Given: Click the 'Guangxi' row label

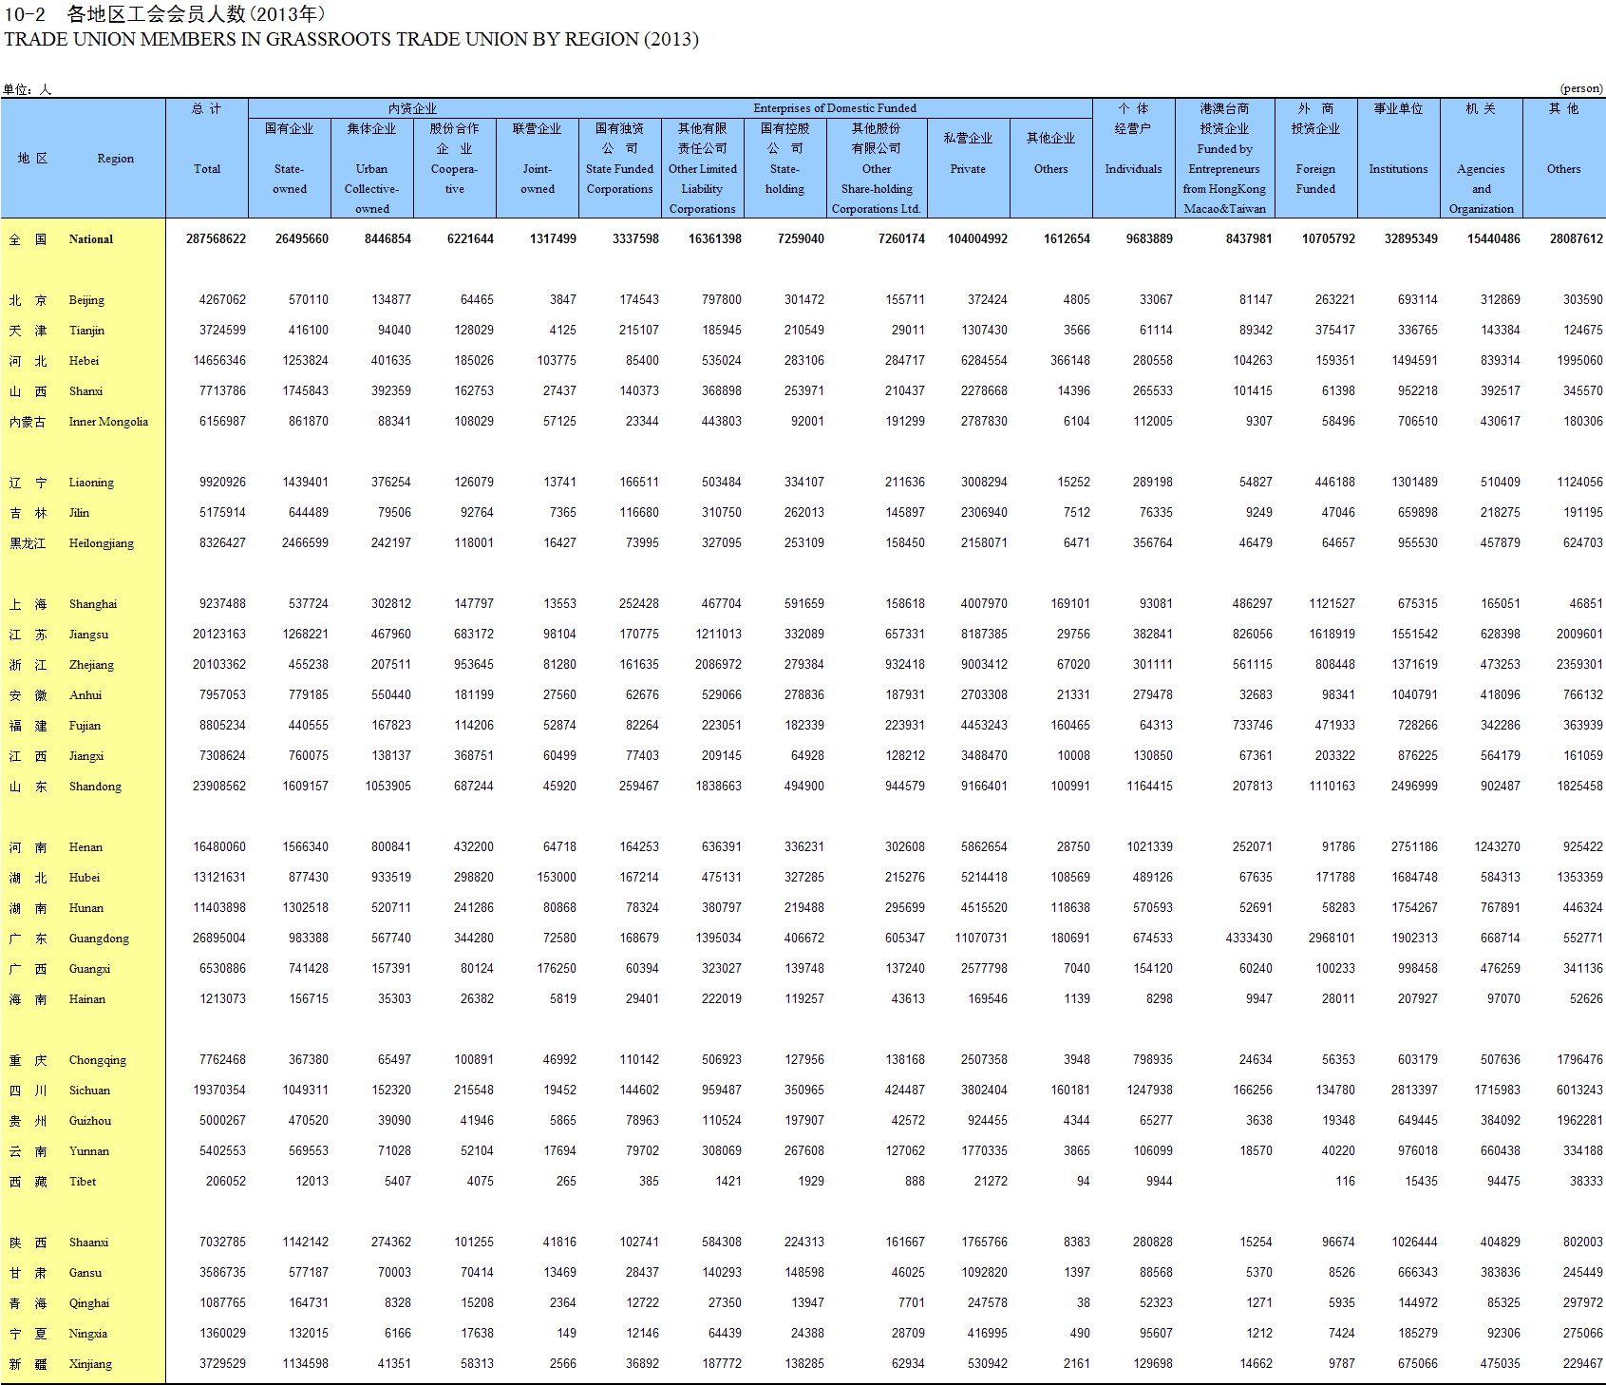Looking at the screenshot, I should click(x=89, y=969).
